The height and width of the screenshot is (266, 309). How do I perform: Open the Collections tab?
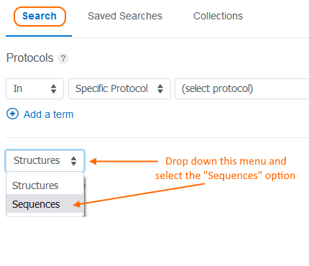pyautogui.click(x=218, y=16)
